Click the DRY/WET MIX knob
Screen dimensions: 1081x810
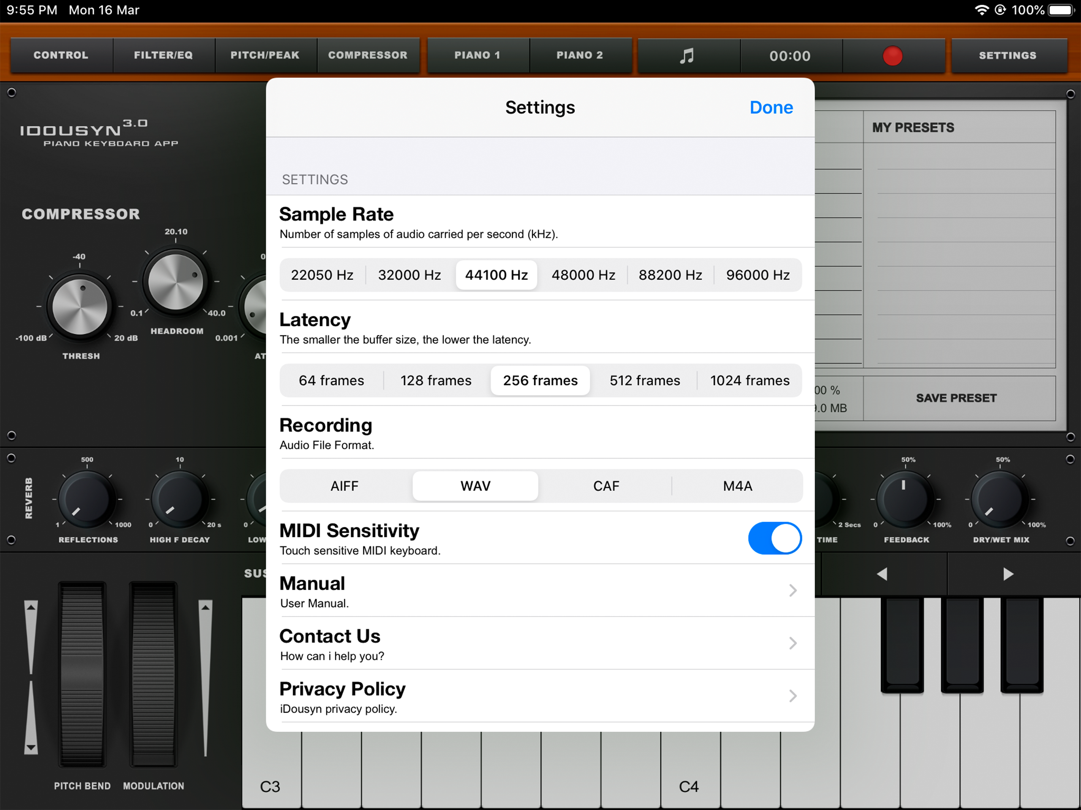[x=999, y=499]
